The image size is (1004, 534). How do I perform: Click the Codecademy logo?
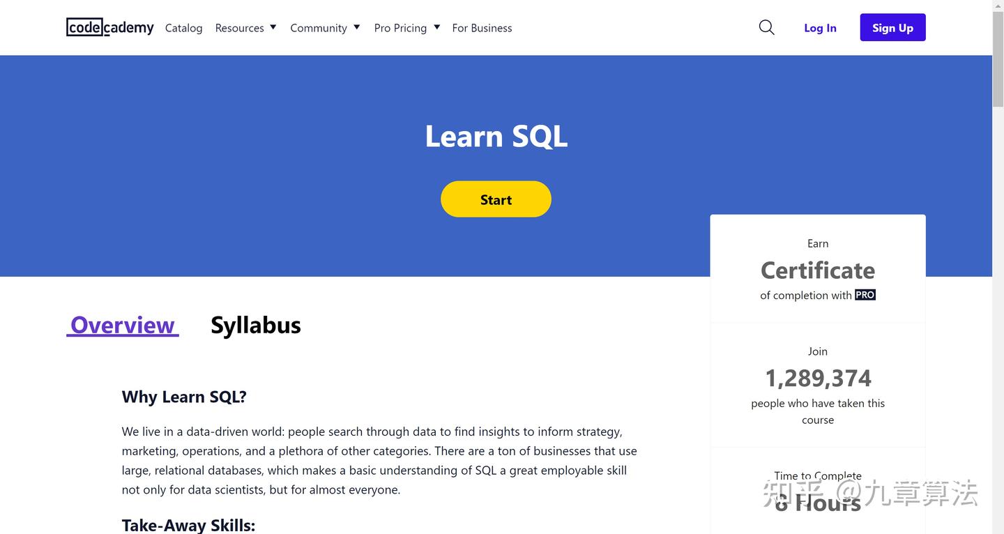pos(110,27)
